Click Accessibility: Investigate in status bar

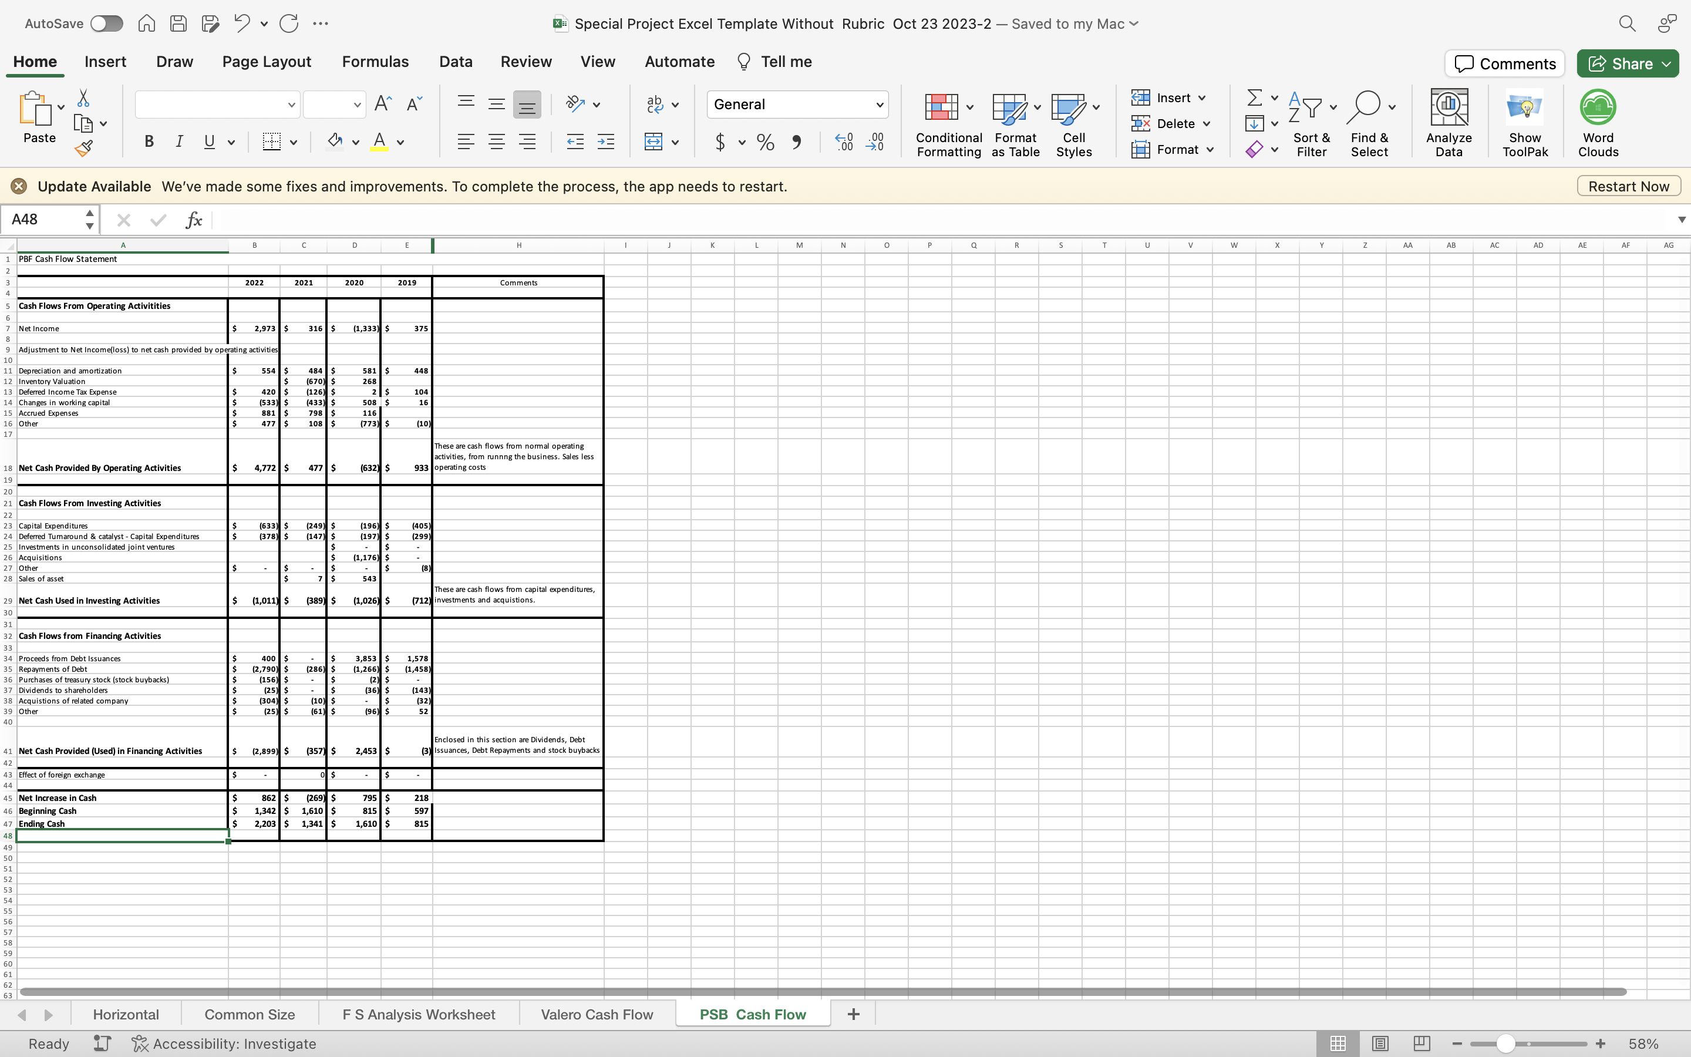tap(224, 1043)
